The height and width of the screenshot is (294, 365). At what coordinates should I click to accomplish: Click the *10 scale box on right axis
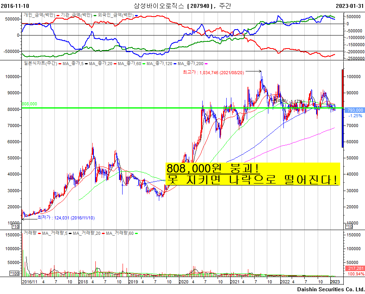[349, 227]
